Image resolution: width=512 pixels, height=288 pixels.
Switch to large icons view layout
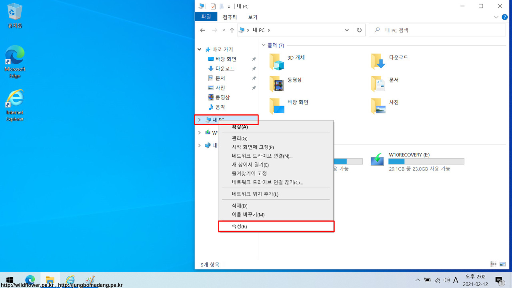[x=502, y=264]
